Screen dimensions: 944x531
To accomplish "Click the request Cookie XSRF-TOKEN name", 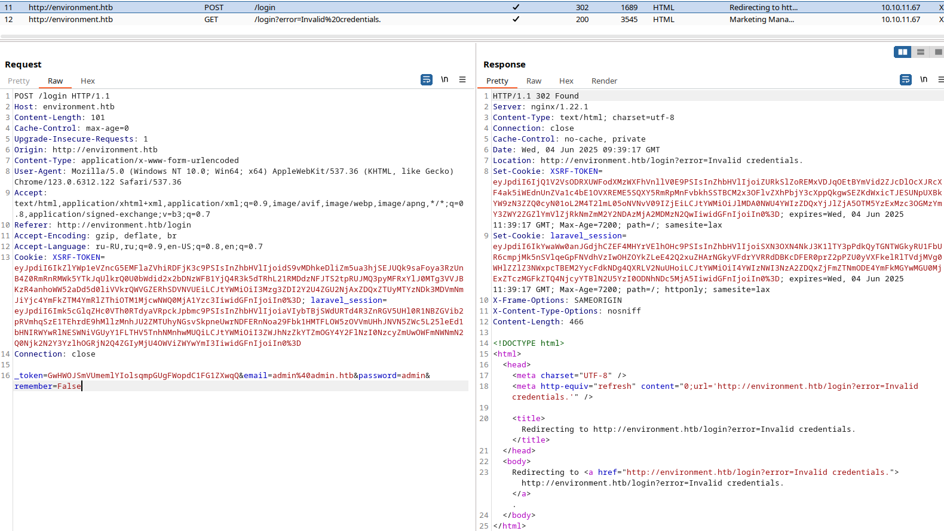I will point(76,257).
